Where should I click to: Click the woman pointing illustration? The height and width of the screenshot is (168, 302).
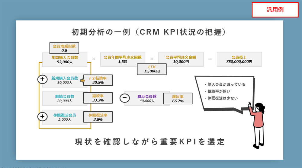257,125
